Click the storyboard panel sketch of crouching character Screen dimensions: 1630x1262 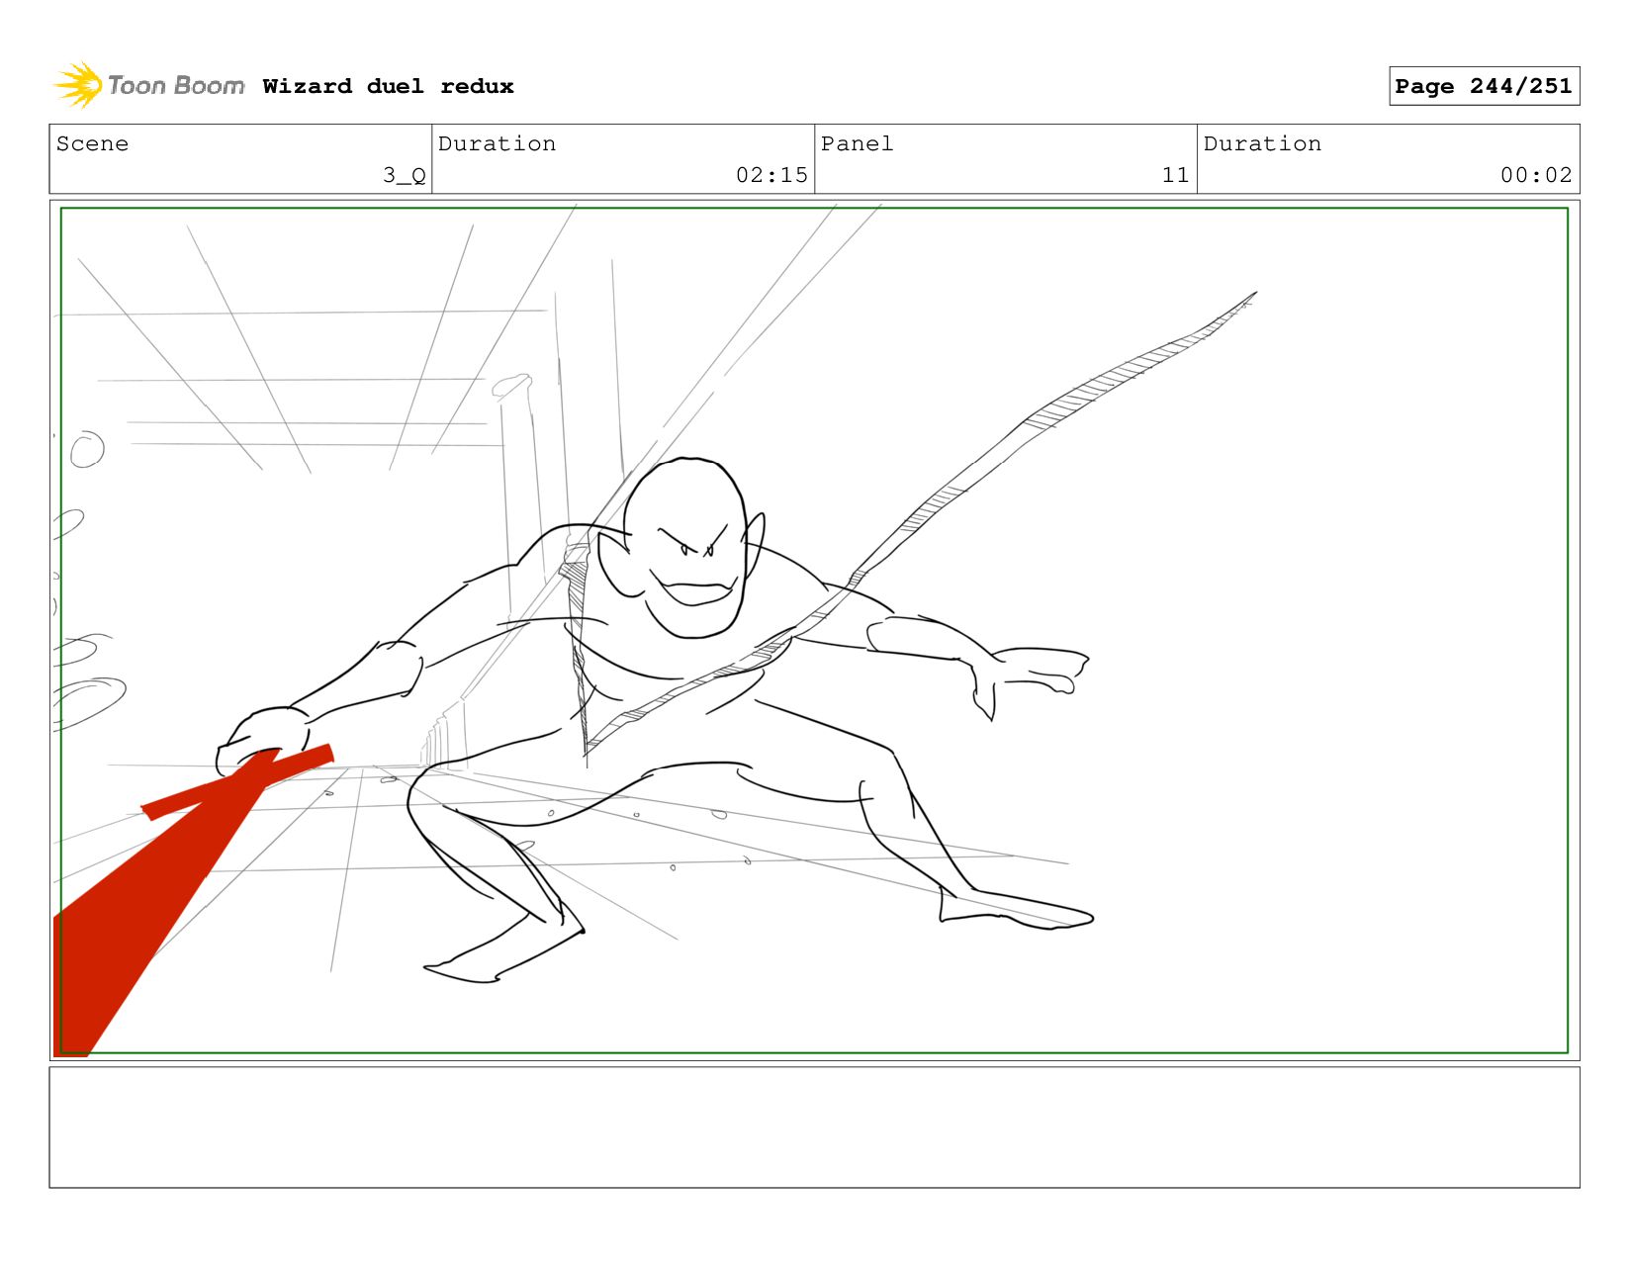(x=814, y=630)
